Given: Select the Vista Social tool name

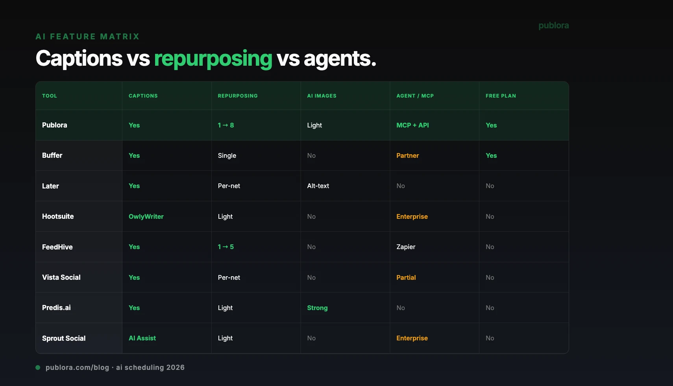Looking at the screenshot, I should click(61, 277).
